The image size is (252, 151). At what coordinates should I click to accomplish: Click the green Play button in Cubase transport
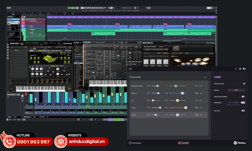[118, 120]
